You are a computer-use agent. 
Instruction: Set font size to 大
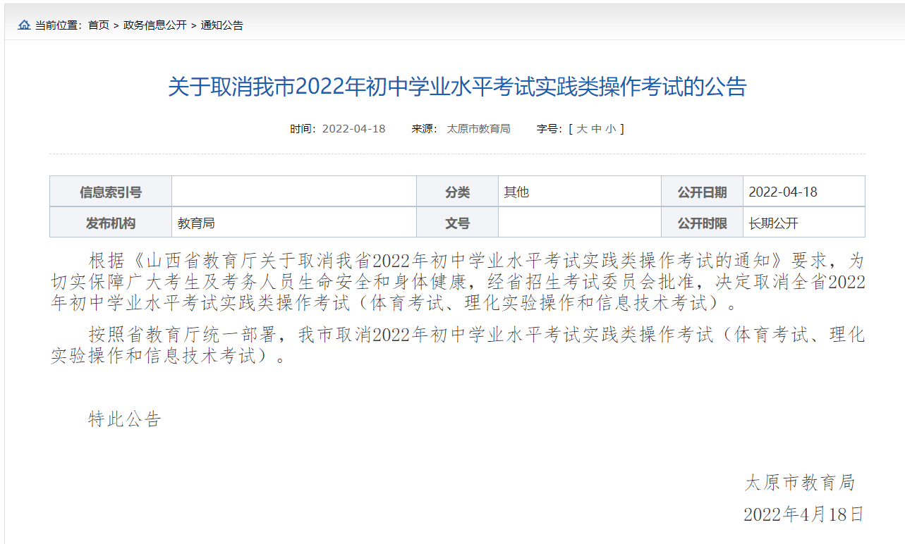click(x=582, y=129)
